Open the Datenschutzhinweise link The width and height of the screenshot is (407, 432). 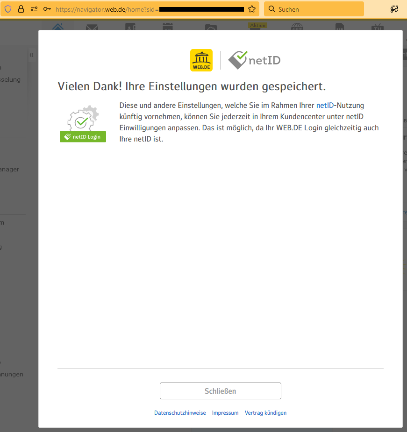(180, 413)
